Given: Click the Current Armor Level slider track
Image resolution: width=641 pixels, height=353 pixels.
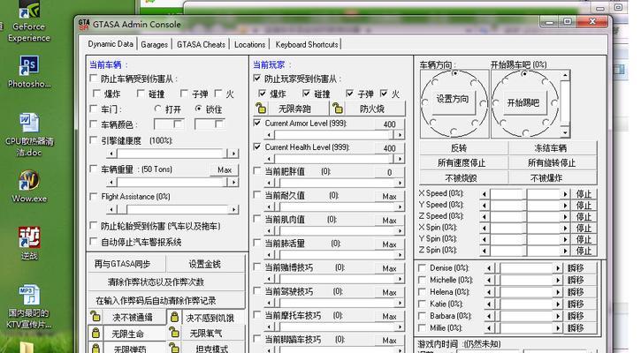Looking at the screenshot, I should tap(333, 135).
